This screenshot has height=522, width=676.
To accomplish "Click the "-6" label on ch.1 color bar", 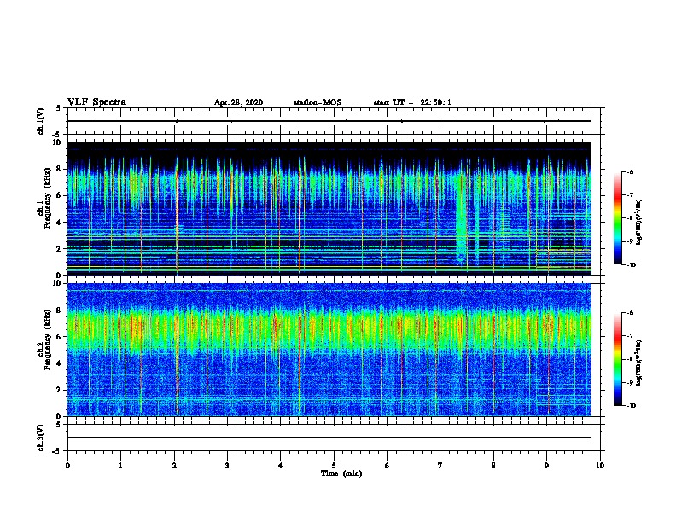I will 630,172.
